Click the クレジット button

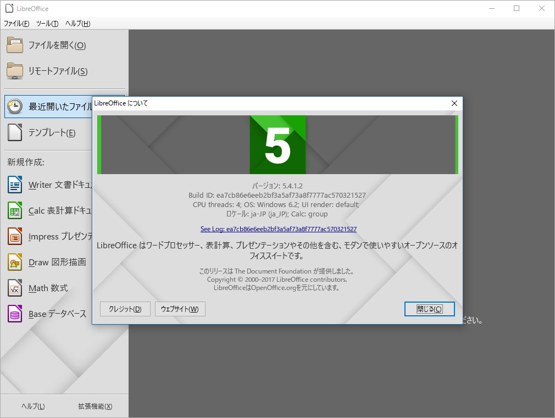click(x=125, y=309)
